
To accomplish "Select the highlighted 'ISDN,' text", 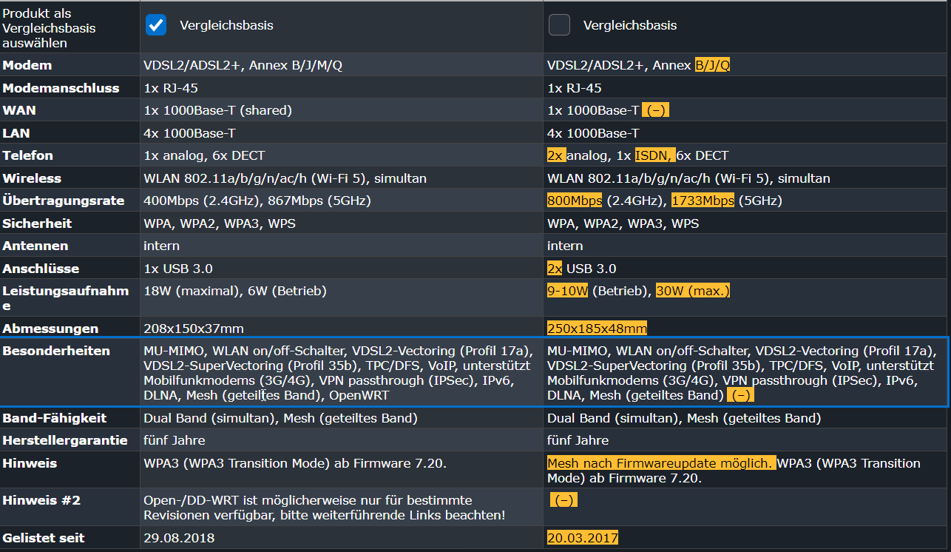I will click(654, 155).
